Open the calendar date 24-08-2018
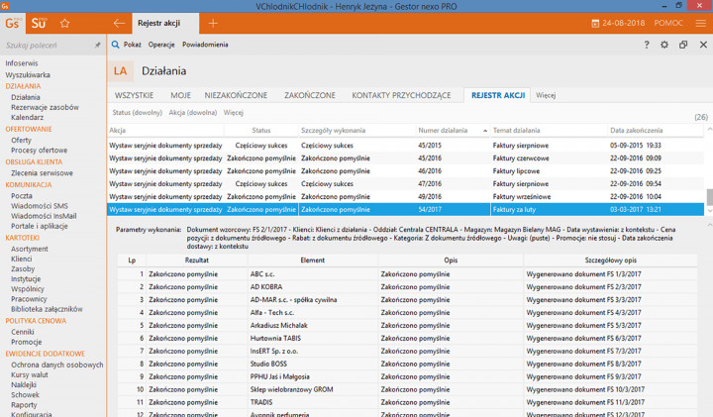 (622, 22)
